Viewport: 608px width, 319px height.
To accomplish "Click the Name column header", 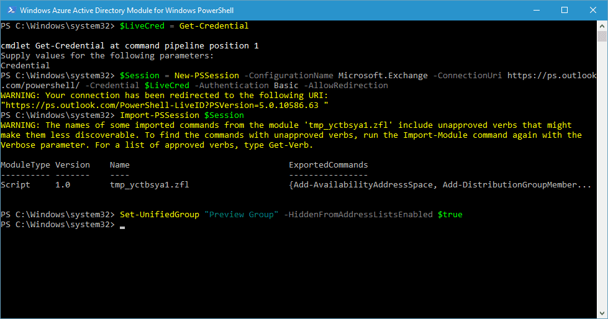I will click(x=119, y=164).
